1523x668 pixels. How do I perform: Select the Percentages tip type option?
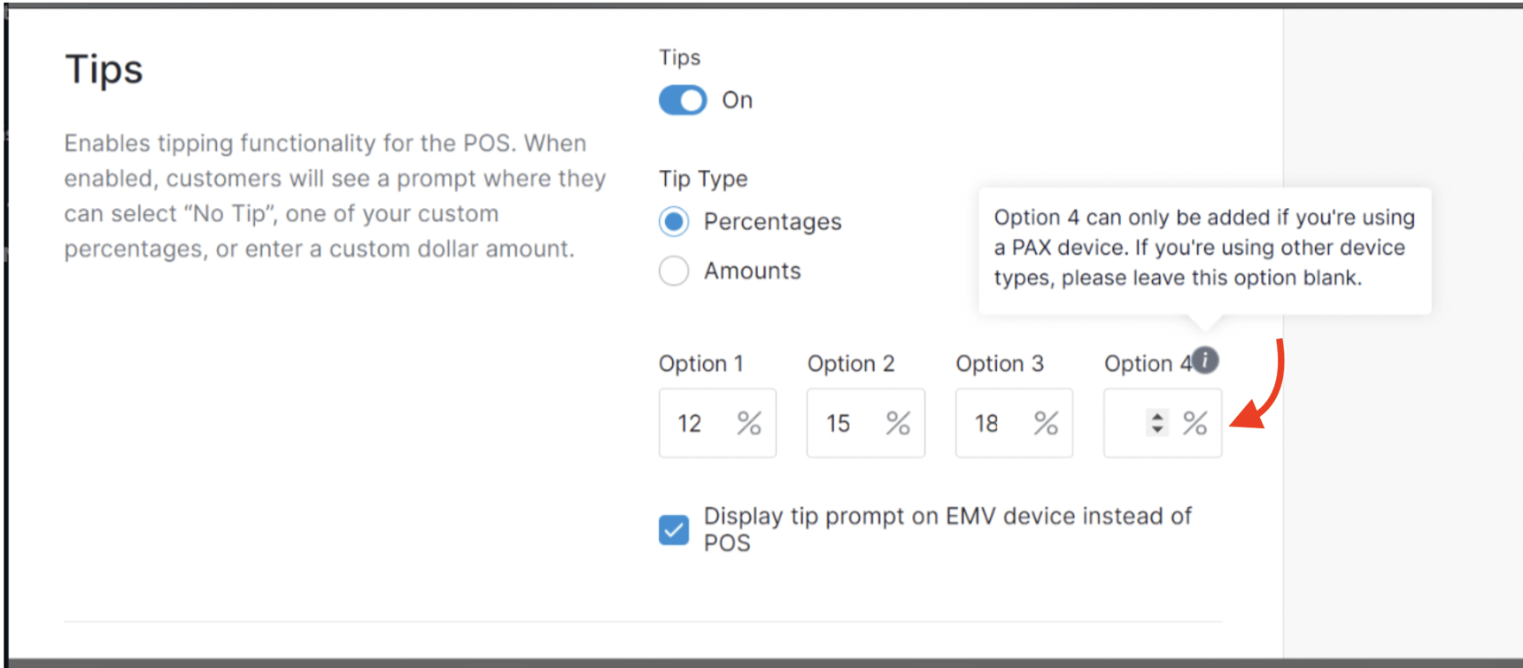tap(674, 221)
